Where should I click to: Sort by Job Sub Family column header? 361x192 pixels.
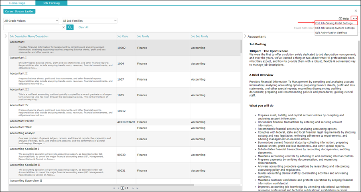pyautogui.click(x=200, y=36)
